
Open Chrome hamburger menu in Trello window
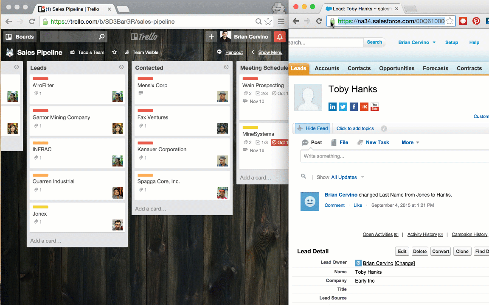[x=281, y=22]
